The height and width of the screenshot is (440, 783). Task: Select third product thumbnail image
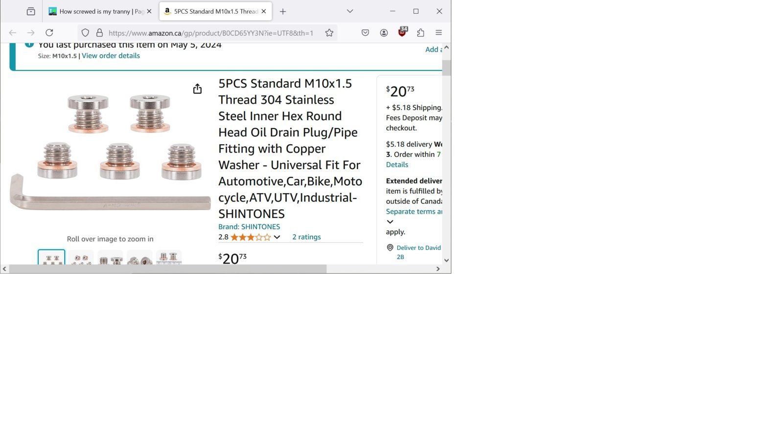click(x=110, y=257)
